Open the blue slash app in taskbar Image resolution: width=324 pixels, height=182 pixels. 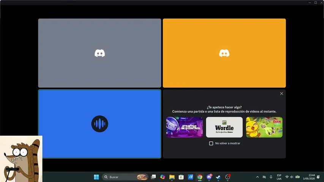coord(191,177)
